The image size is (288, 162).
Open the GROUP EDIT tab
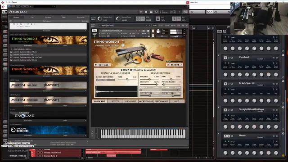point(130,101)
